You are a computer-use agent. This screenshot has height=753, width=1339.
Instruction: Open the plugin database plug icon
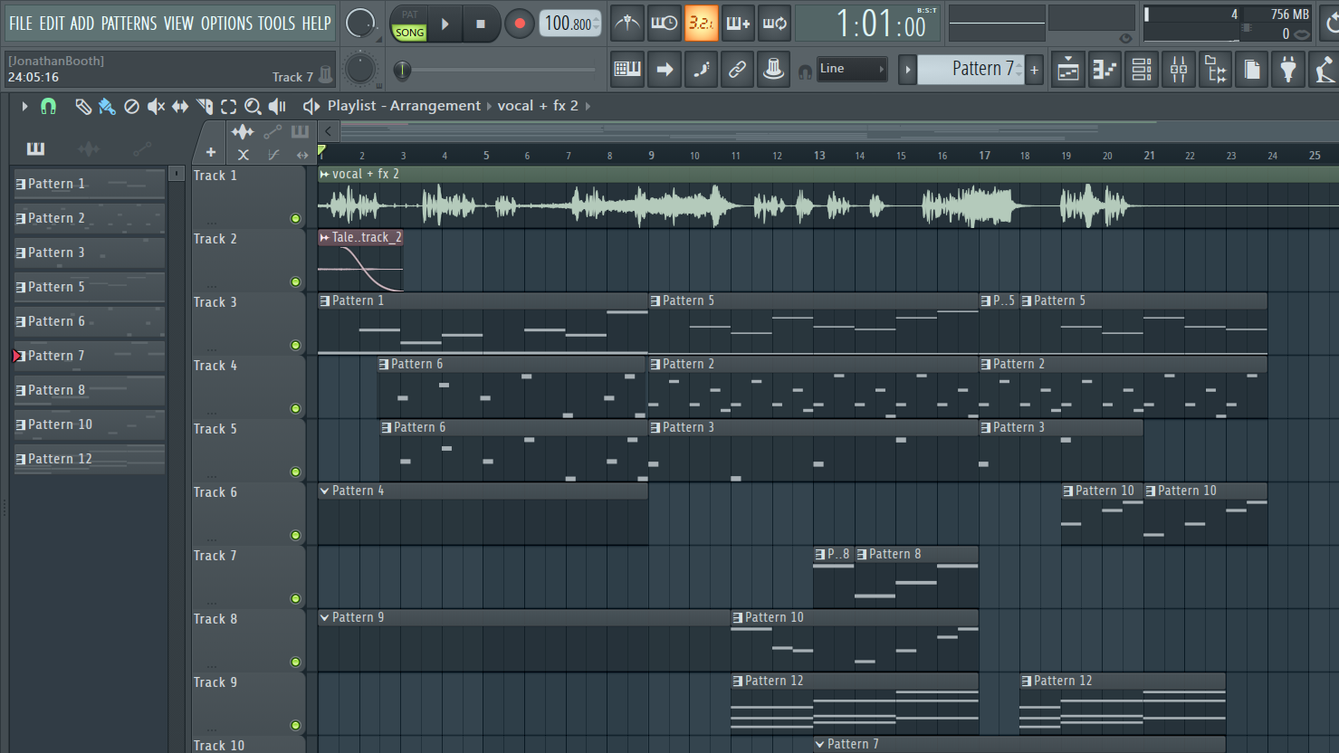click(1288, 70)
